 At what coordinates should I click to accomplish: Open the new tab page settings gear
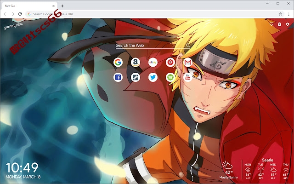coord(288,24)
